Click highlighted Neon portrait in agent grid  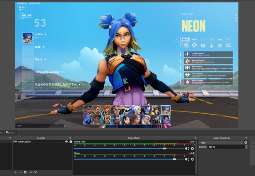pyautogui.click(x=166, y=110)
